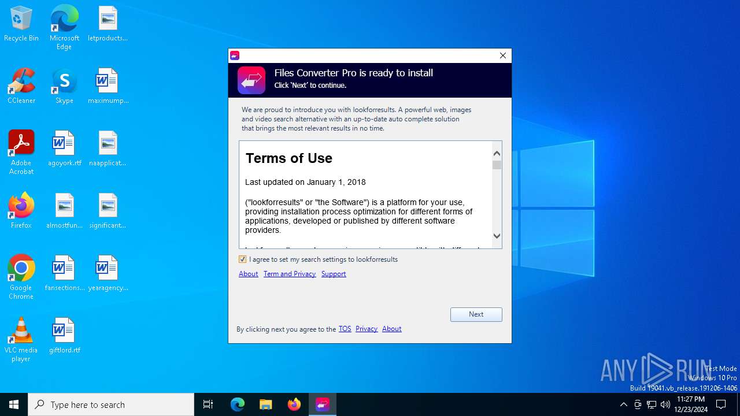Viewport: 740px width, 416px height.
Task: Select the letproducts image file icon
Action: 108,24
